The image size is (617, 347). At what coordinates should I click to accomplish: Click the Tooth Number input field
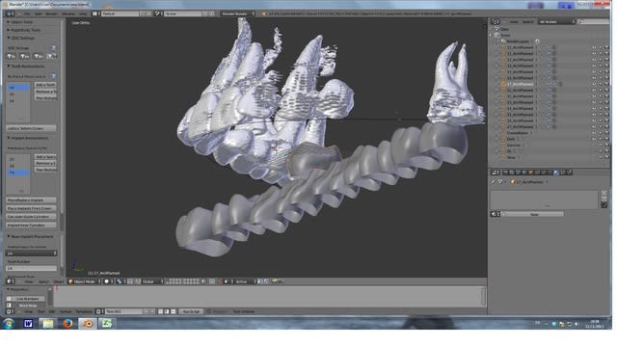[31, 268]
